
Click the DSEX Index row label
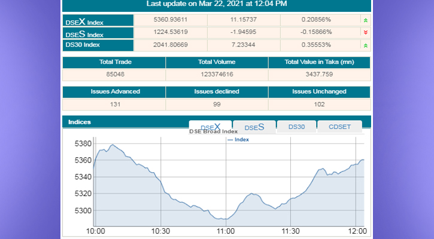point(98,21)
